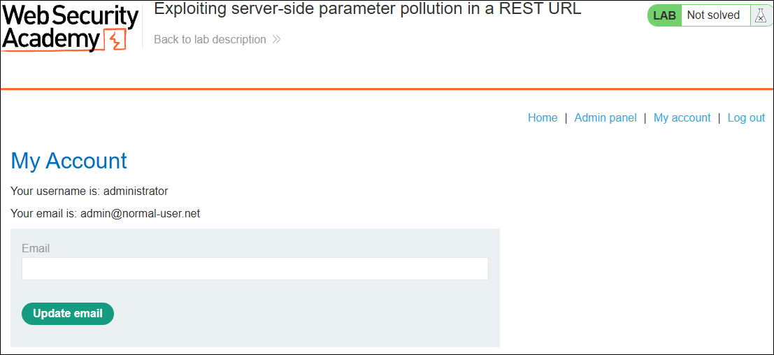774x355 pixels.
Task: Open Back to lab description link
Action: click(x=217, y=39)
